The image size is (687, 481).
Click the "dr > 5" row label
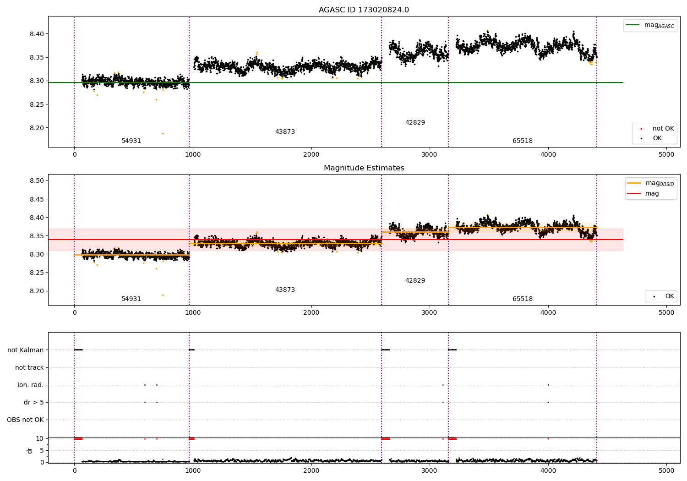click(34, 402)
